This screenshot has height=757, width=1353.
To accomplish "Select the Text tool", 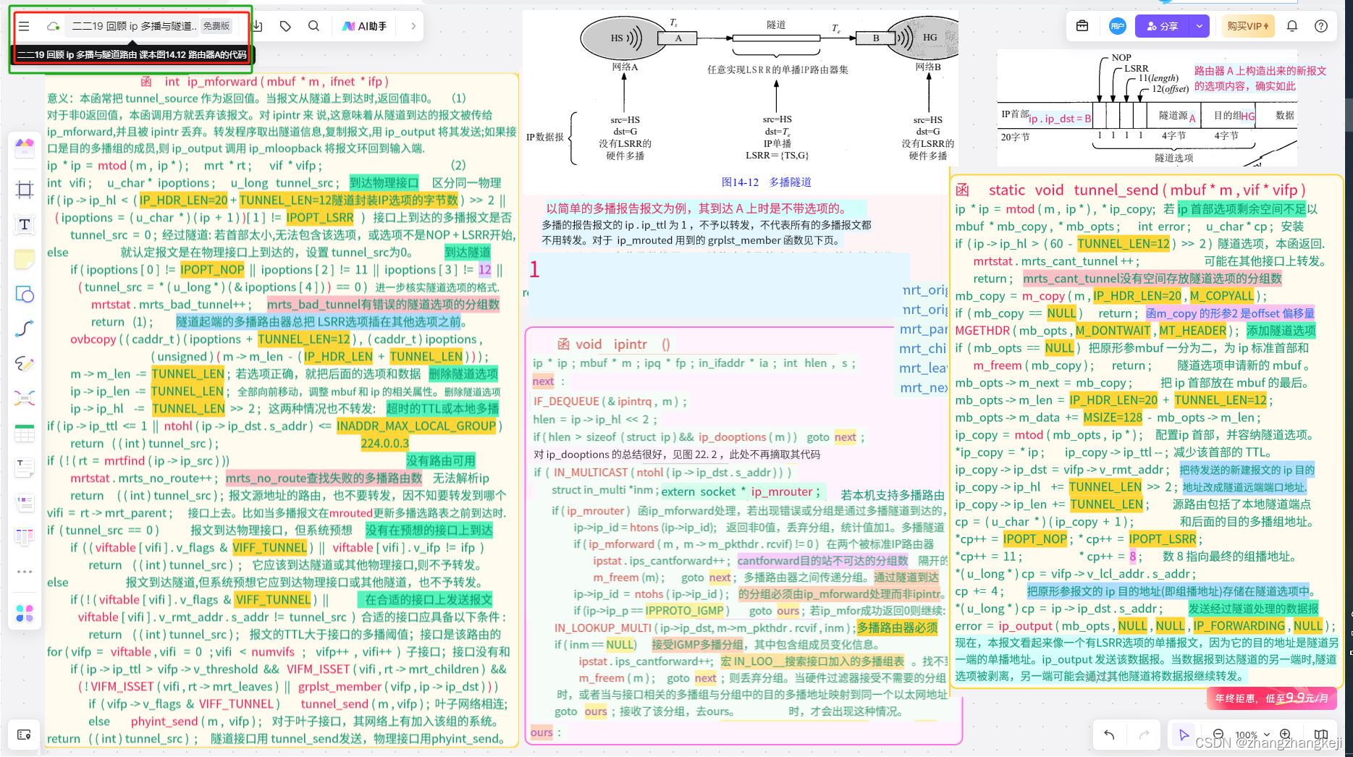I will 25,224.
